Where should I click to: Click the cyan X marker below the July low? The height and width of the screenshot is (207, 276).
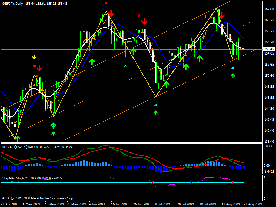(x=156, y=105)
